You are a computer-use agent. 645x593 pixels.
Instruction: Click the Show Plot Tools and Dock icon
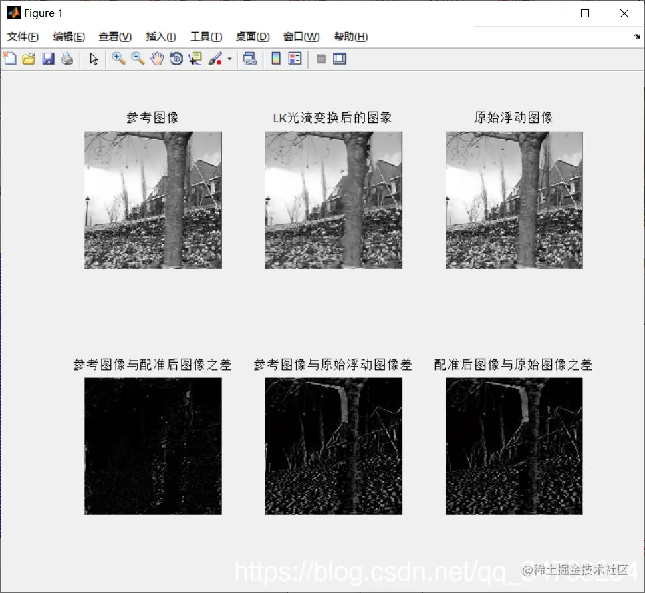point(340,59)
